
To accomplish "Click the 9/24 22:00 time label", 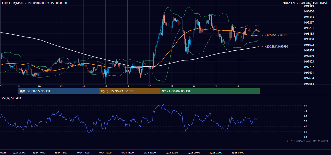I will point(171,153).
